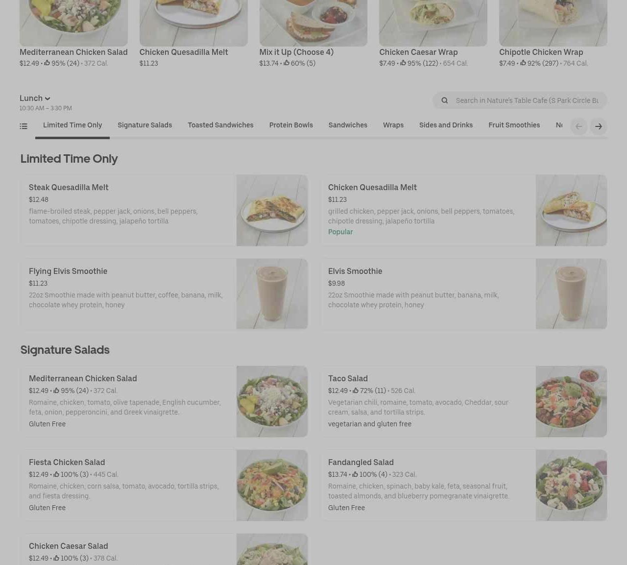Open the Protein Bowls tab
This screenshot has height=565, width=627.
click(x=291, y=125)
